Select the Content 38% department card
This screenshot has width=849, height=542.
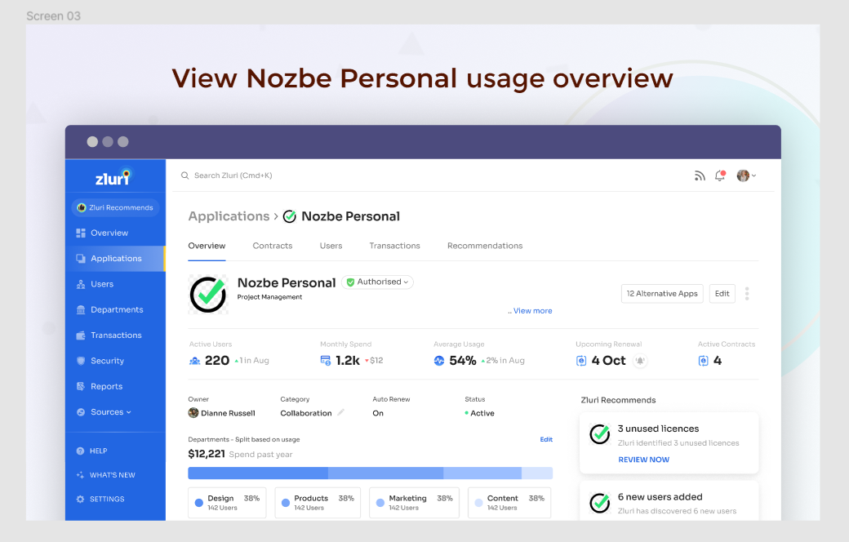coord(509,503)
